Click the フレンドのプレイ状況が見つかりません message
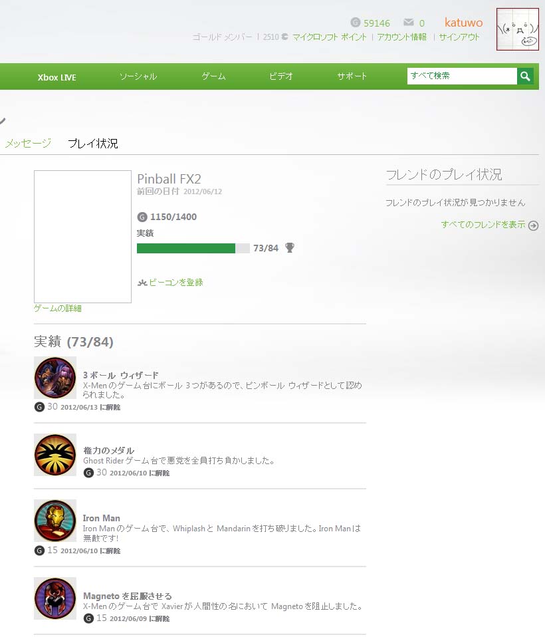This screenshot has height=637, width=545. [x=456, y=202]
